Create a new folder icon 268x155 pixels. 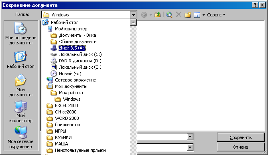click(188, 15)
